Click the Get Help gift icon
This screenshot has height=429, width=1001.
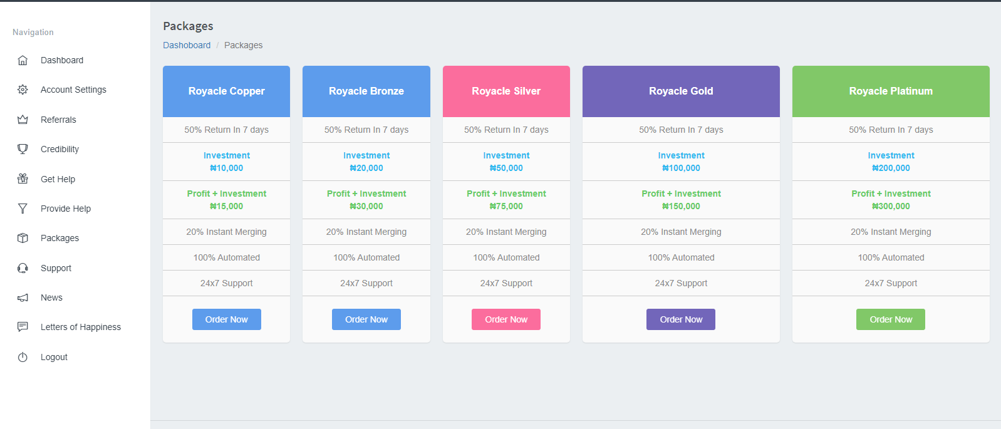coord(23,179)
